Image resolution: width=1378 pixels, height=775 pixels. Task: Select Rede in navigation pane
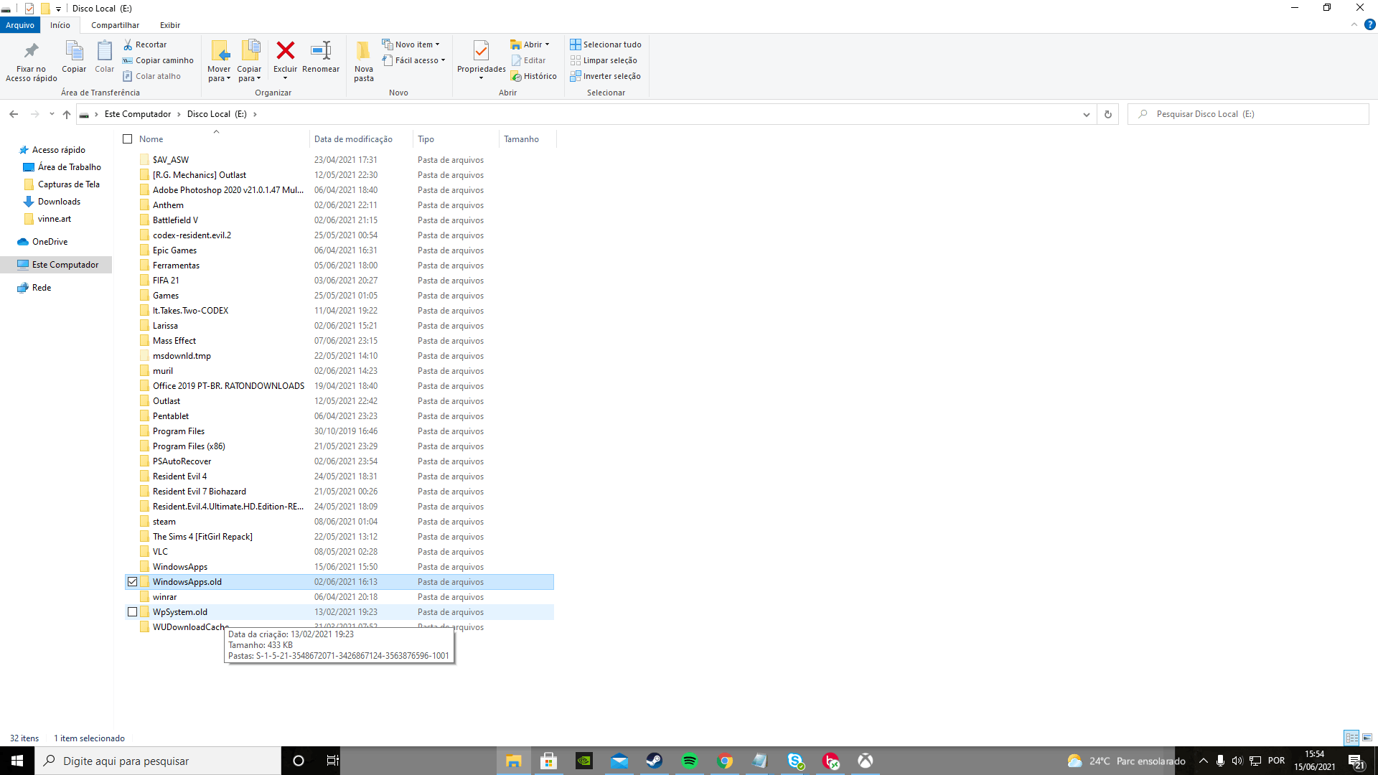(42, 288)
